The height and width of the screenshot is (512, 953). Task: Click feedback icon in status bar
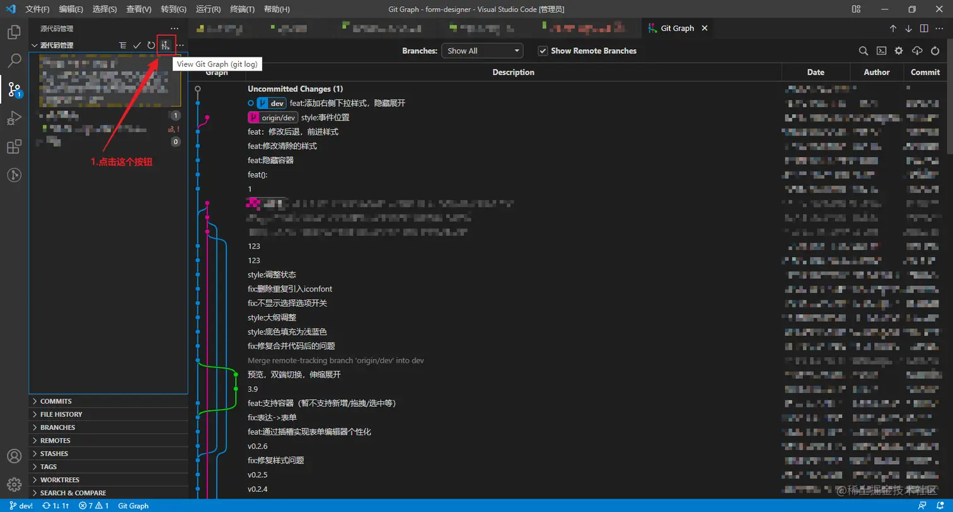922,506
